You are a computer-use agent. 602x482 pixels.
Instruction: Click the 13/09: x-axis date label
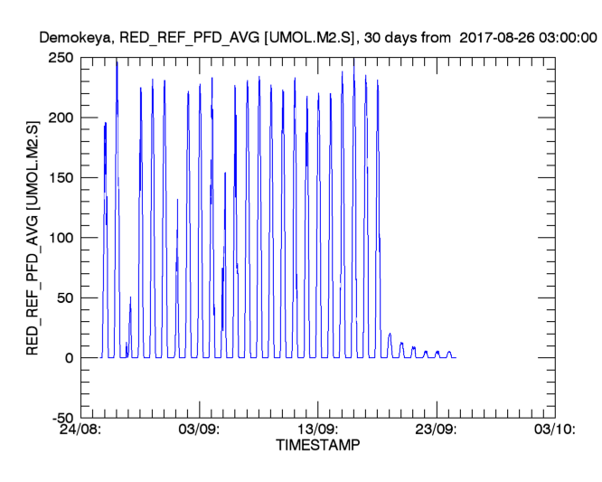coord(318,430)
